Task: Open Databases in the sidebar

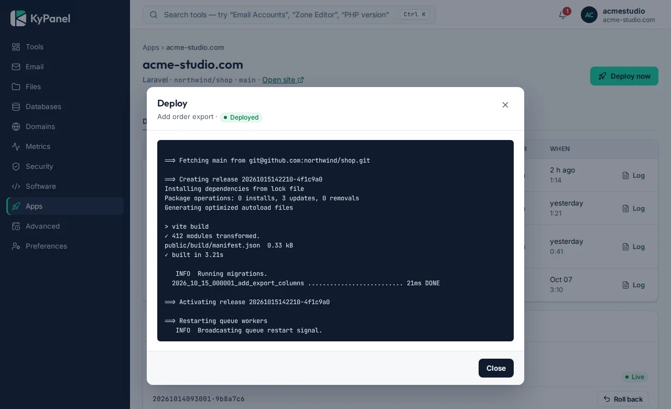Action: click(x=65, y=106)
